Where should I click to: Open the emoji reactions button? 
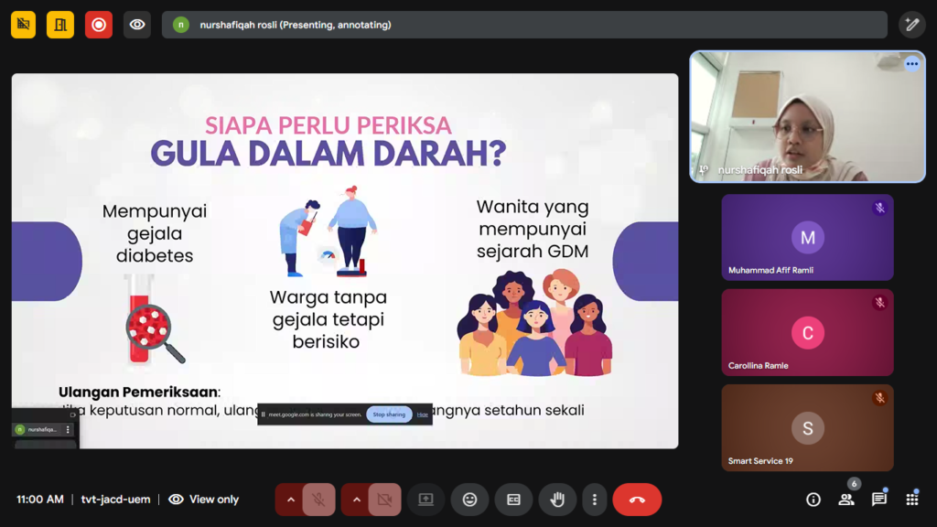(469, 500)
